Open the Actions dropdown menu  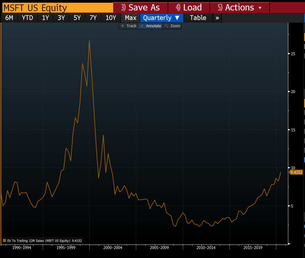coord(240,7)
